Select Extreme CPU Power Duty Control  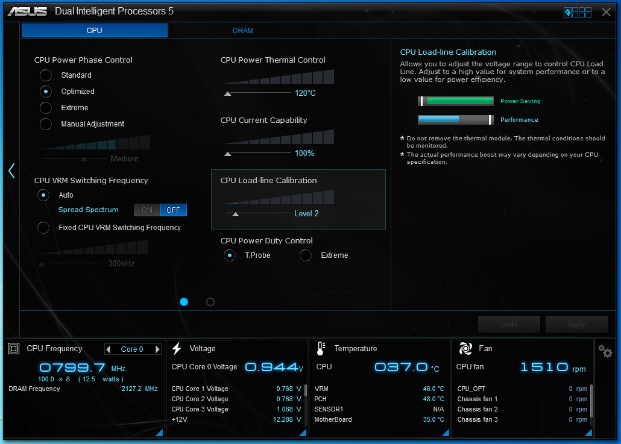pos(305,255)
